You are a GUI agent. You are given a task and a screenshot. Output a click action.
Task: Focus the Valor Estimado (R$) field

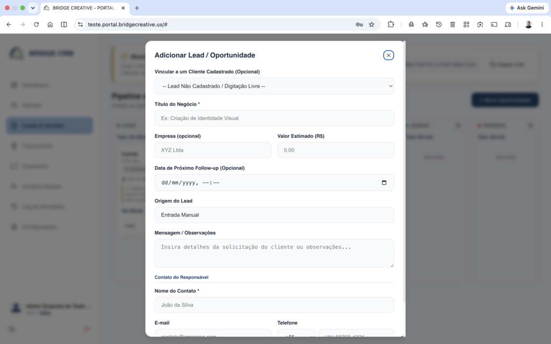pyautogui.click(x=336, y=150)
